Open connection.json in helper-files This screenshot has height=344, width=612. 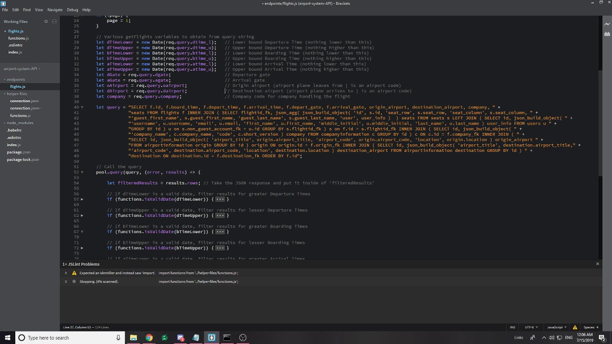[x=24, y=101]
